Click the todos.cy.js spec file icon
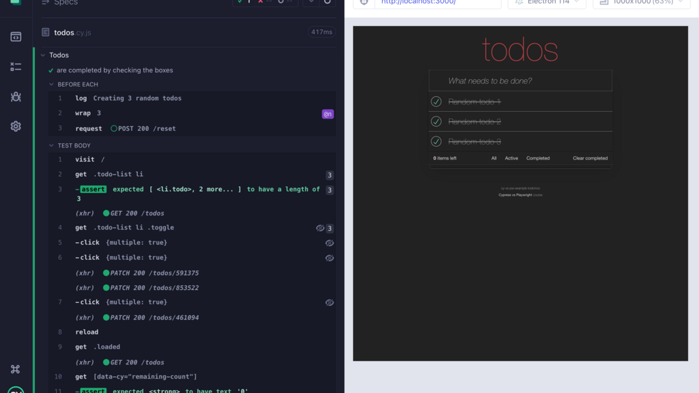Screen dimensions: 699x393 coord(46,32)
